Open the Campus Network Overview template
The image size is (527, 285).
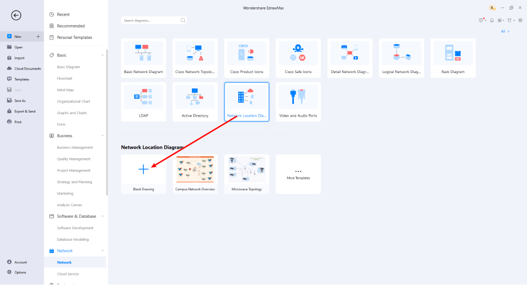195,174
